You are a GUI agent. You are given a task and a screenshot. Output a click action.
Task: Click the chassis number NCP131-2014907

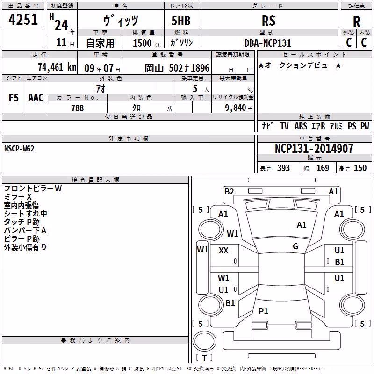[x=314, y=149]
